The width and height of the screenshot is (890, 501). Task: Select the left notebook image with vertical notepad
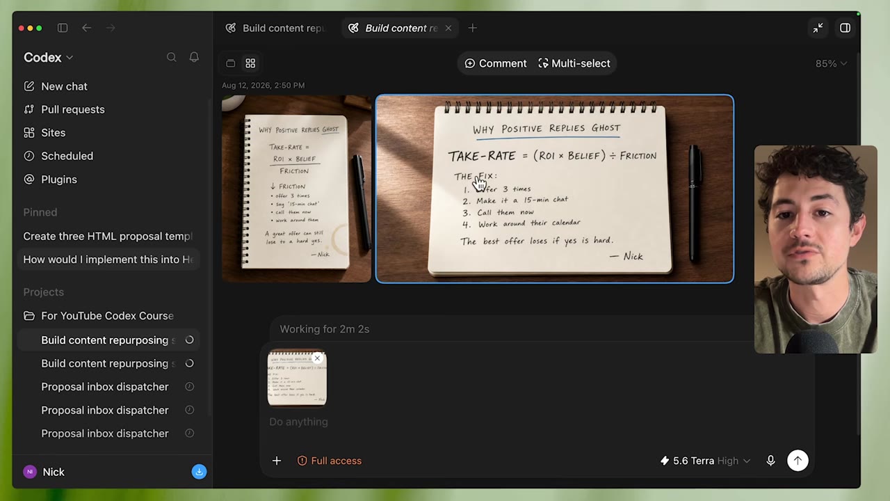pyautogui.click(x=296, y=189)
